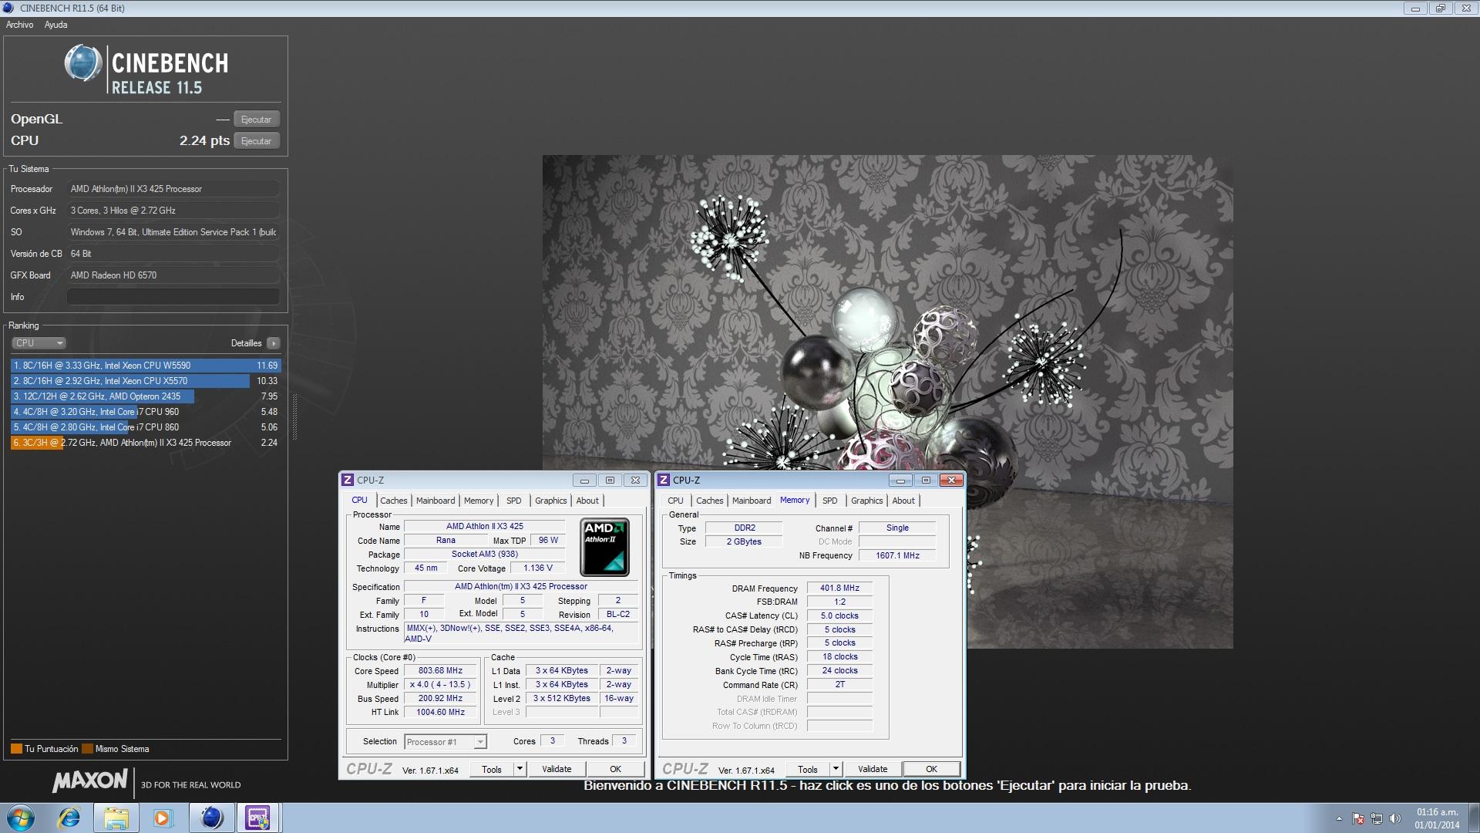
Task: Click Show Desktop strip at taskbar end
Action: 1474,818
